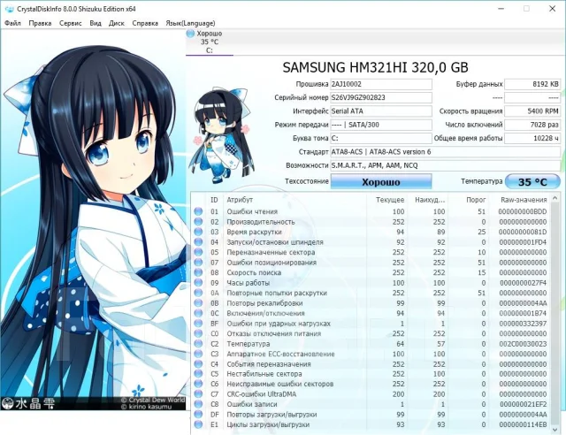Click status orb for Отказы отключения питания
566x435 pixels.
pyautogui.click(x=198, y=333)
